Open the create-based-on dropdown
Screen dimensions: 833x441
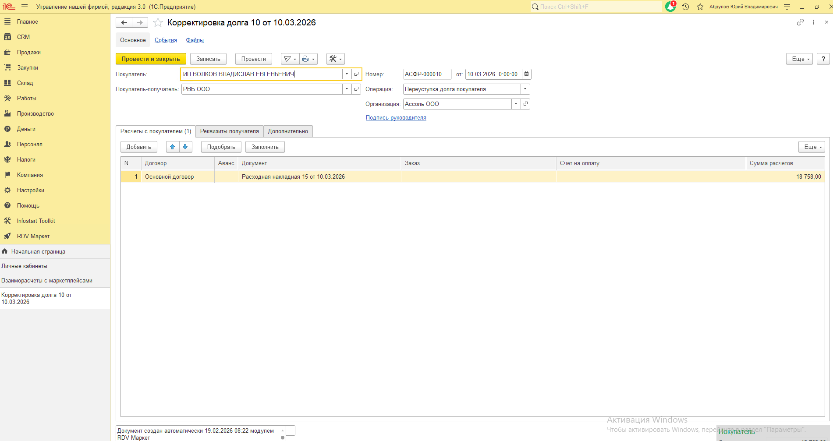[x=290, y=59]
